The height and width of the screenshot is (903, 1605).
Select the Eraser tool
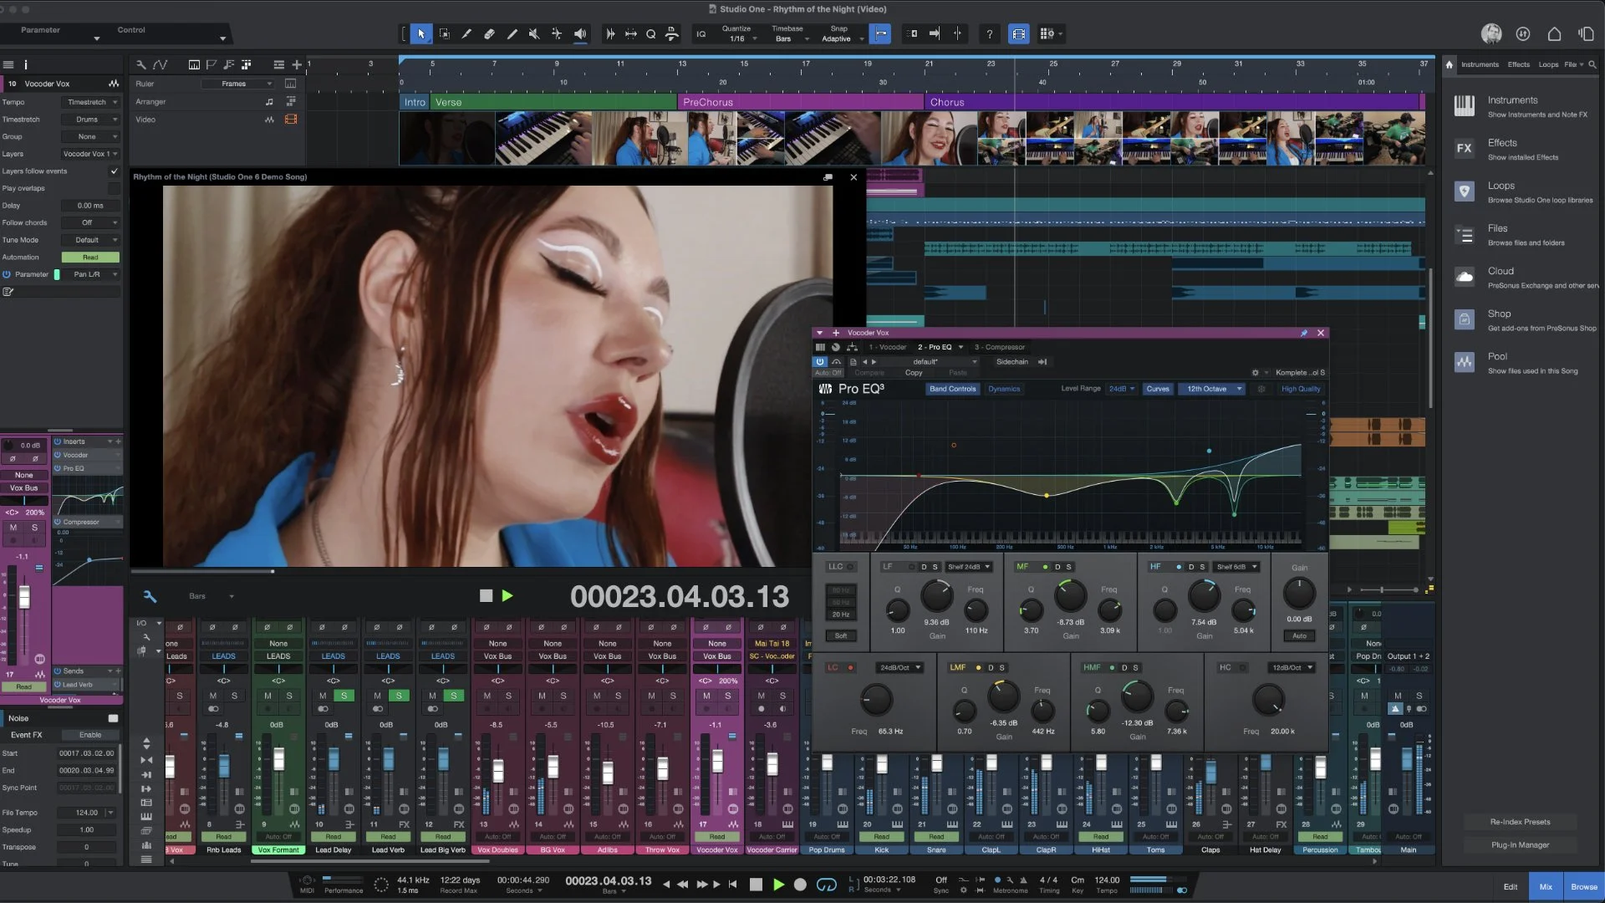489,33
